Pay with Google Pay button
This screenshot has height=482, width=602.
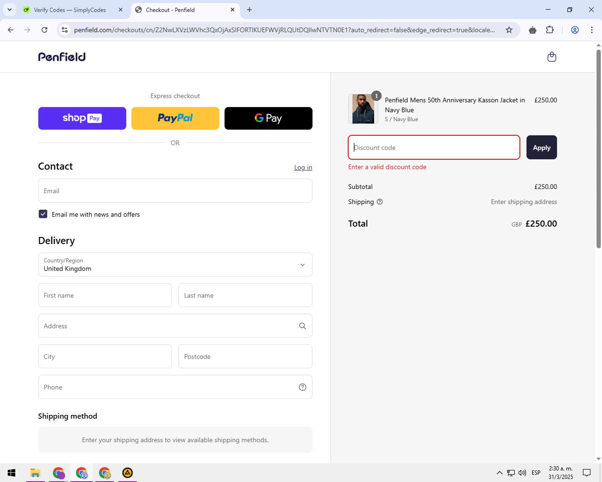tap(268, 118)
